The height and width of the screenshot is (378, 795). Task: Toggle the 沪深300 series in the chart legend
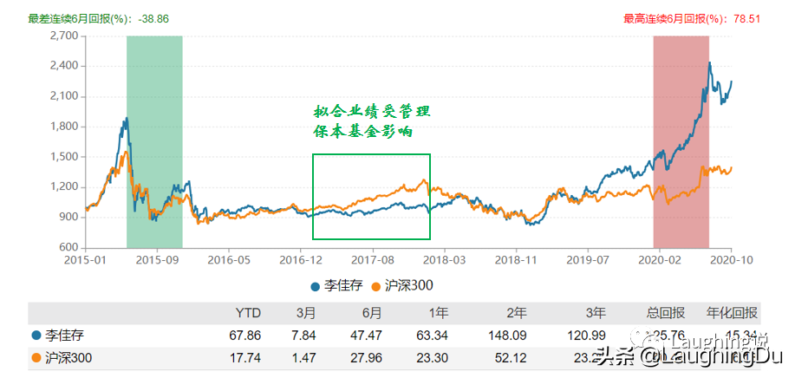pos(402,286)
